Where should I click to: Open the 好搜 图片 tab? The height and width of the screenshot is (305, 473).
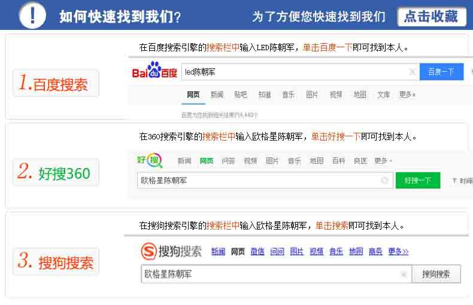point(272,161)
